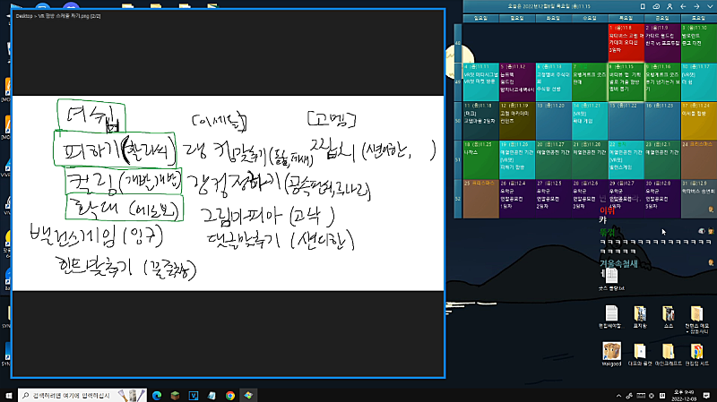Open the Waigood desktop shortcut

point(611,355)
